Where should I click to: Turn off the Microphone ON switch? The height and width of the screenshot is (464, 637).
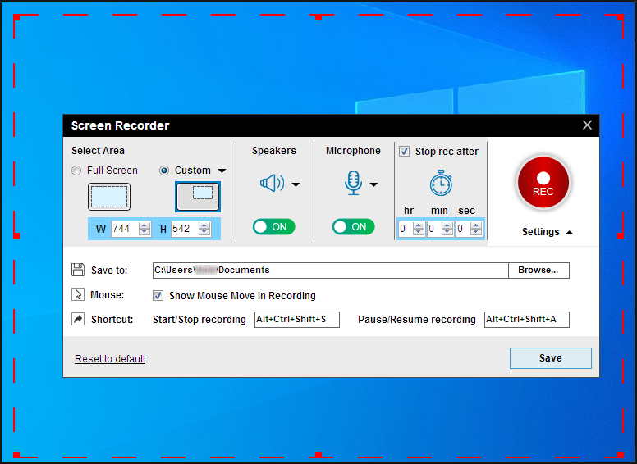tap(353, 227)
